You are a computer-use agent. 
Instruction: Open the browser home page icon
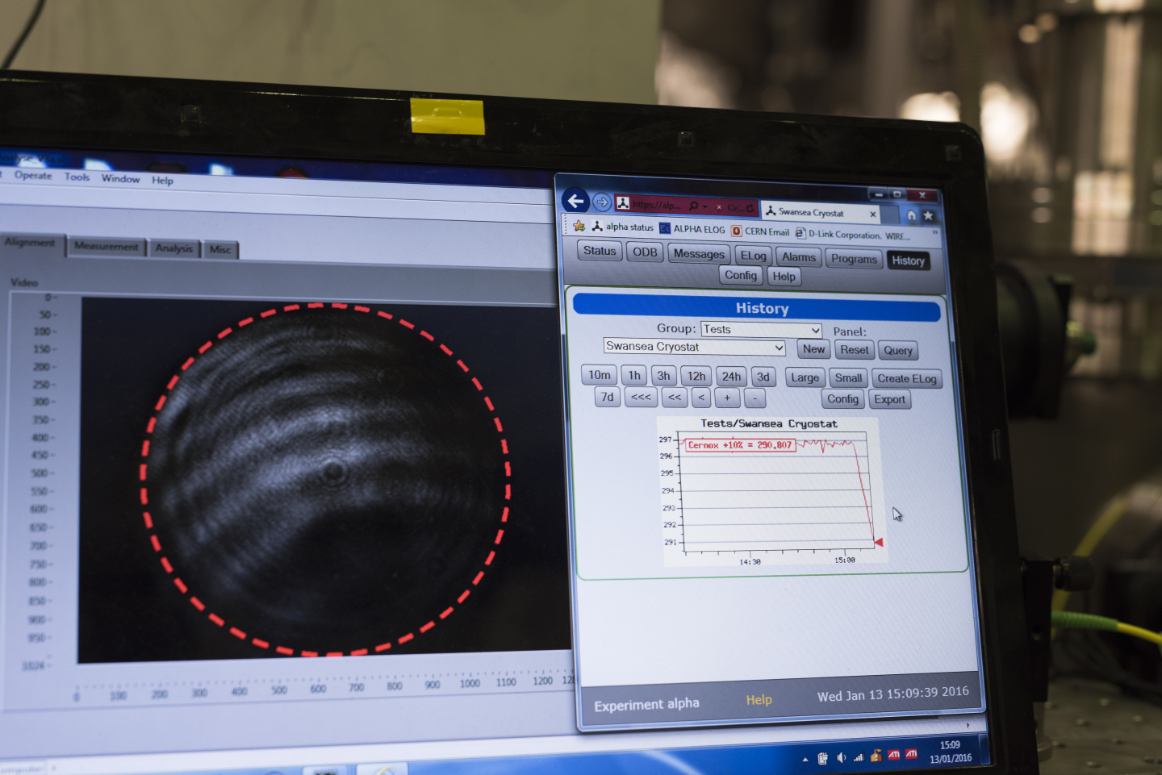(911, 215)
